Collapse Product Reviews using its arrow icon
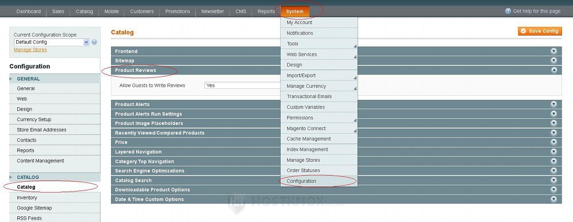573x222 pixels. pyautogui.click(x=553, y=70)
